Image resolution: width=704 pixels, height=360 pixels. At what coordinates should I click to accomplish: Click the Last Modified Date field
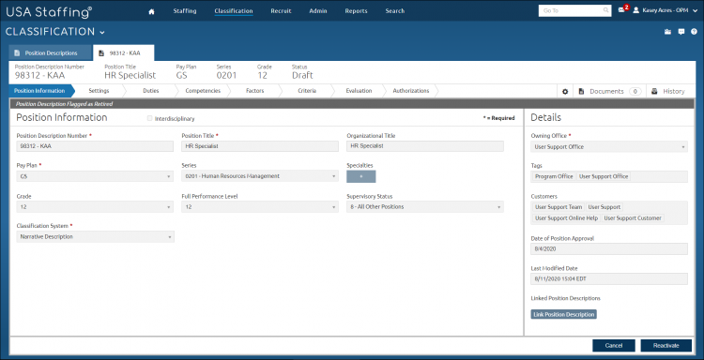(609, 278)
